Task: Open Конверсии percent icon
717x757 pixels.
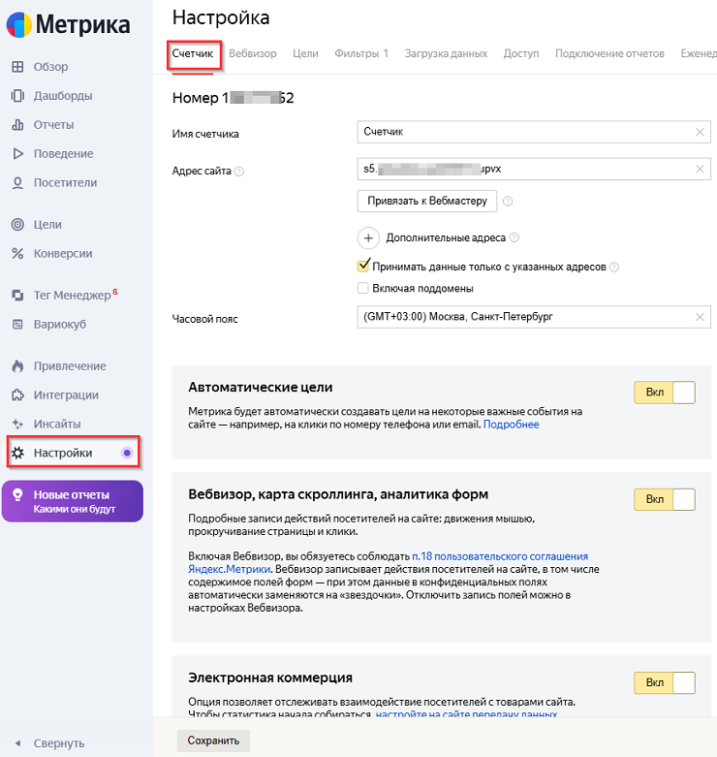Action: coord(17,253)
